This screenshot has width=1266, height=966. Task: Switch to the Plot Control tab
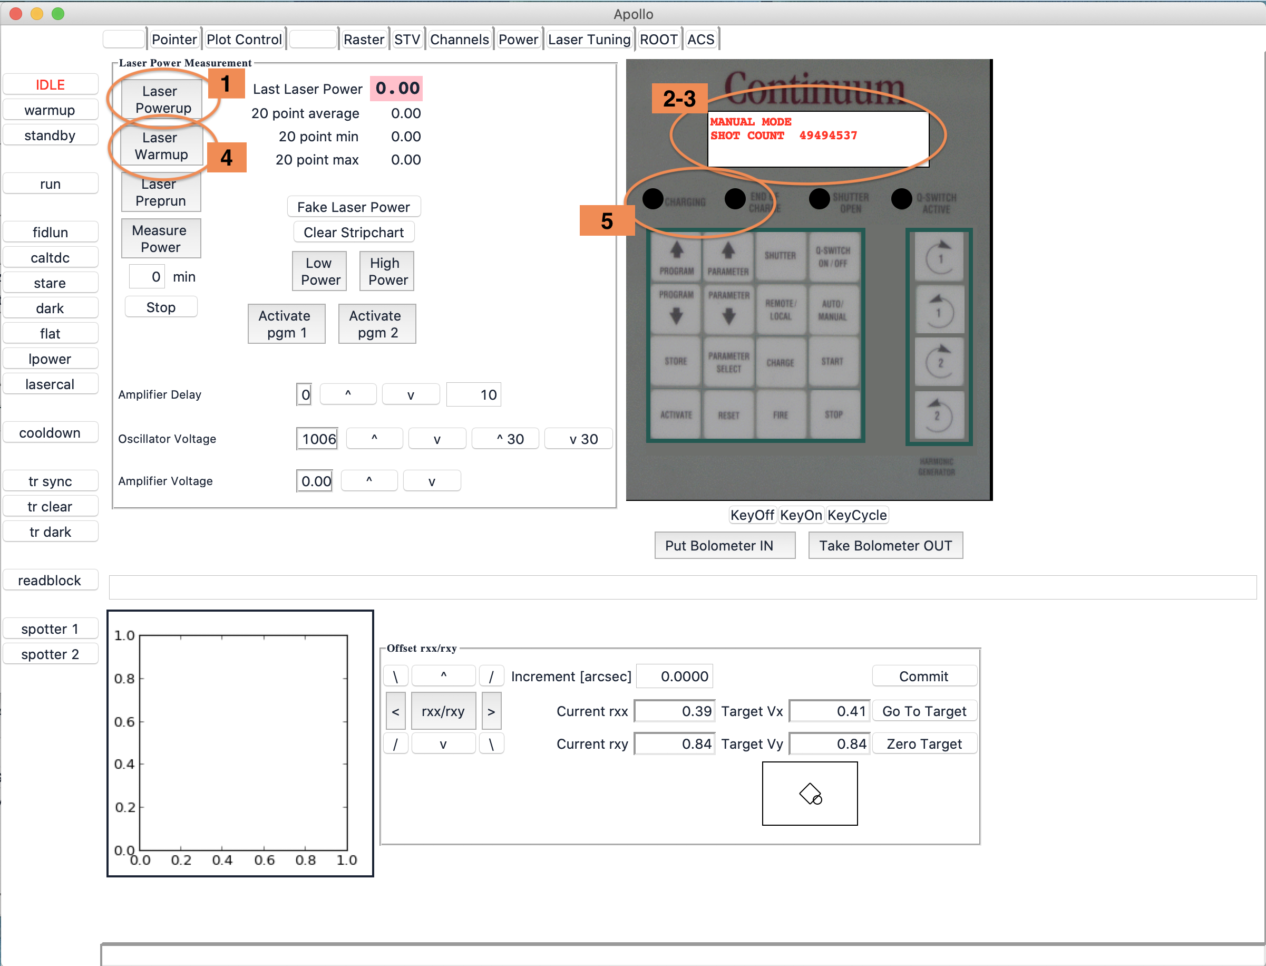(244, 39)
